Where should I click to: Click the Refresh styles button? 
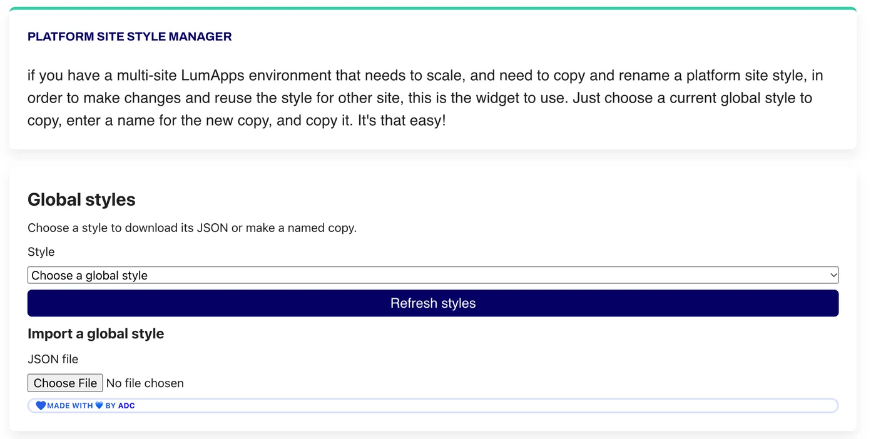[x=433, y=303]
